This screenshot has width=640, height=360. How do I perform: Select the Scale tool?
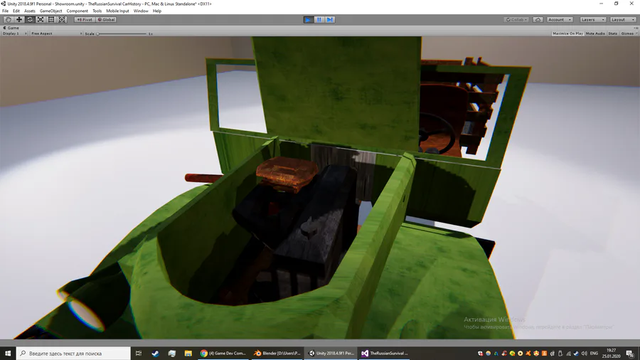[41, 20]
